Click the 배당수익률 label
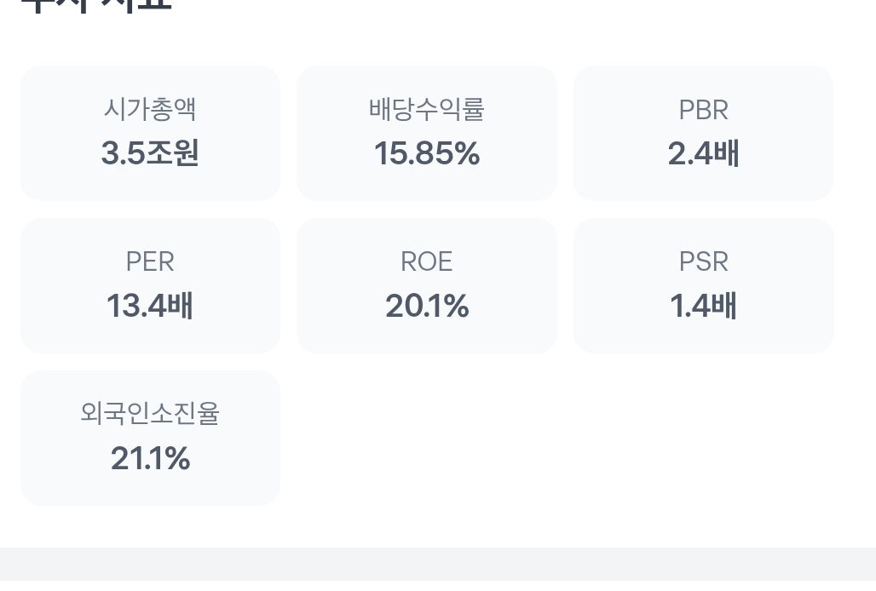This screenshot has width=876, height=591. [x=427, y=110]
